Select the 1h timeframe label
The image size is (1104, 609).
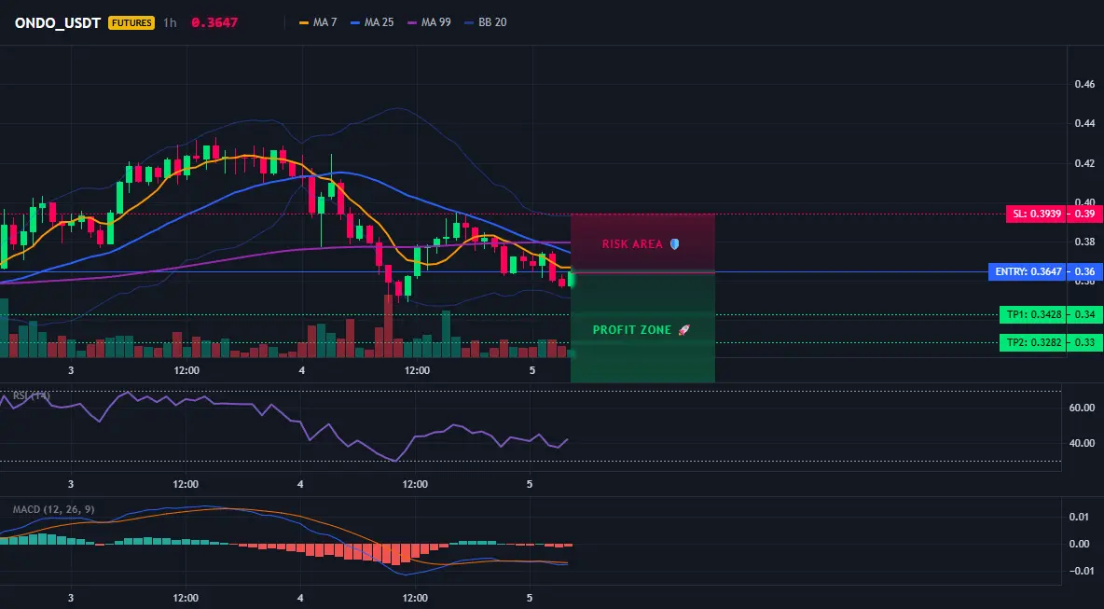click(x=170, y=22)
